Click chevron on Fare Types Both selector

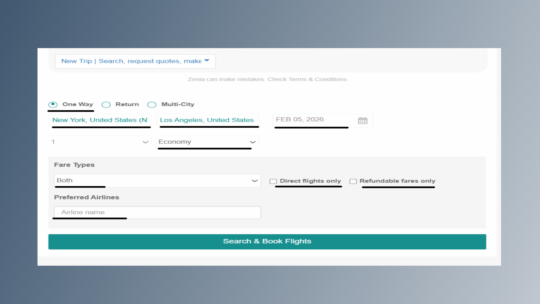point(255,181)
